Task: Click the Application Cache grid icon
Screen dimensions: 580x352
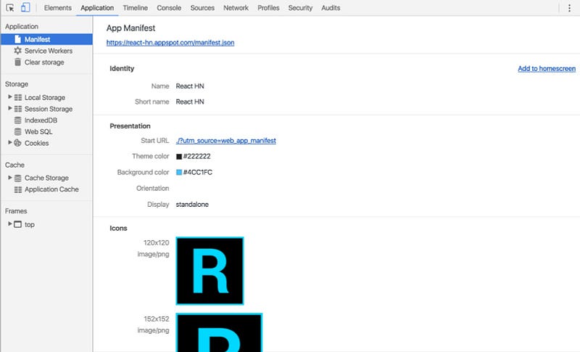Action: click(x=17, y=189)
